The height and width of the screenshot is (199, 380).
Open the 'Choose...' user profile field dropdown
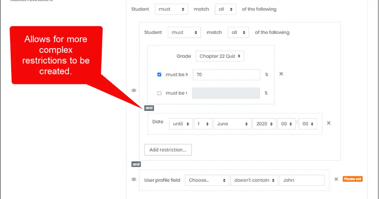[x=207, y=180]
